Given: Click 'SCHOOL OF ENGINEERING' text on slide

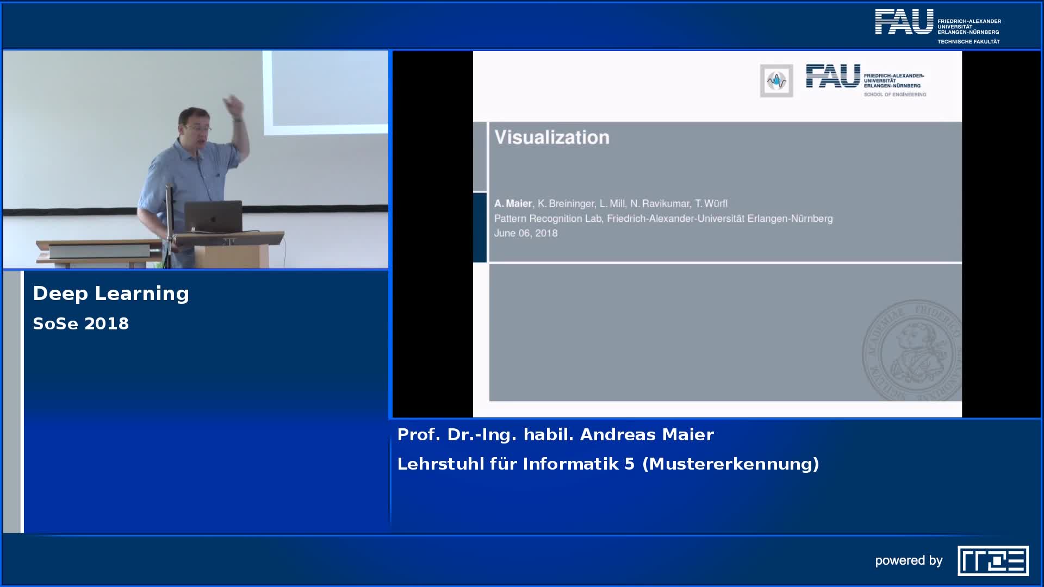Looking at the screenshot, I should 894,95.
